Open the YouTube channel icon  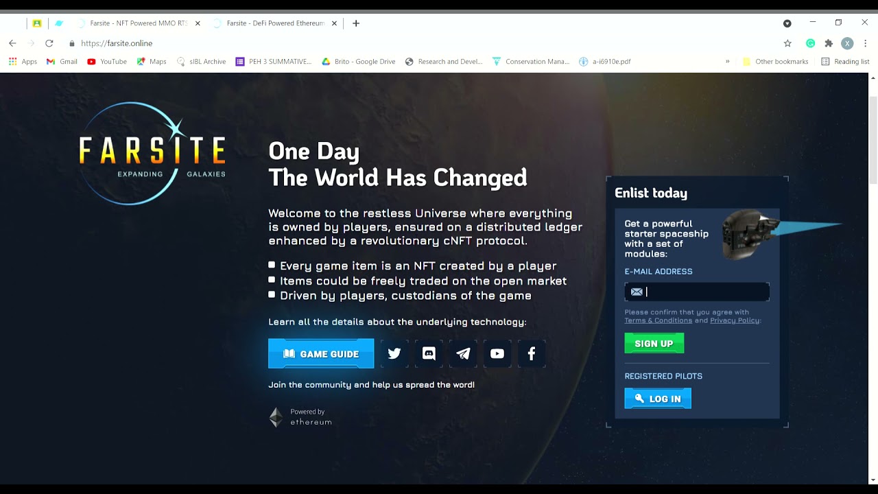[497, 354]
